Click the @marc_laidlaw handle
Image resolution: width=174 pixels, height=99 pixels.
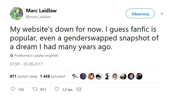click(x=38, y=17)
